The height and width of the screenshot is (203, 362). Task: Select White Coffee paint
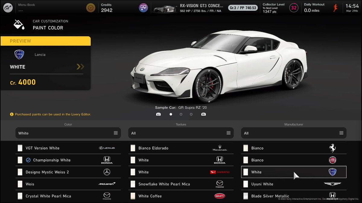[181, 196]
